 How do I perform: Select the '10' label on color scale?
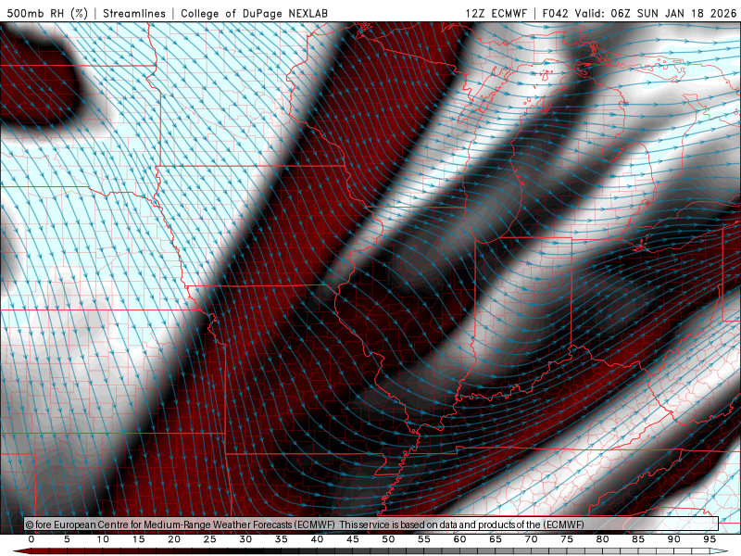tap(103, 539)
